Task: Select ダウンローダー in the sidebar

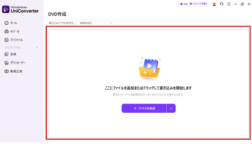Action: (x=18, y=63)
